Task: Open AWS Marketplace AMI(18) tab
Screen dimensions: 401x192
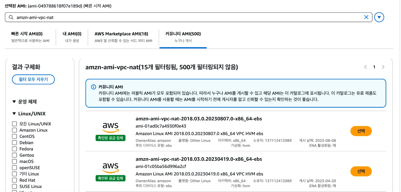Action: [123, 37]
